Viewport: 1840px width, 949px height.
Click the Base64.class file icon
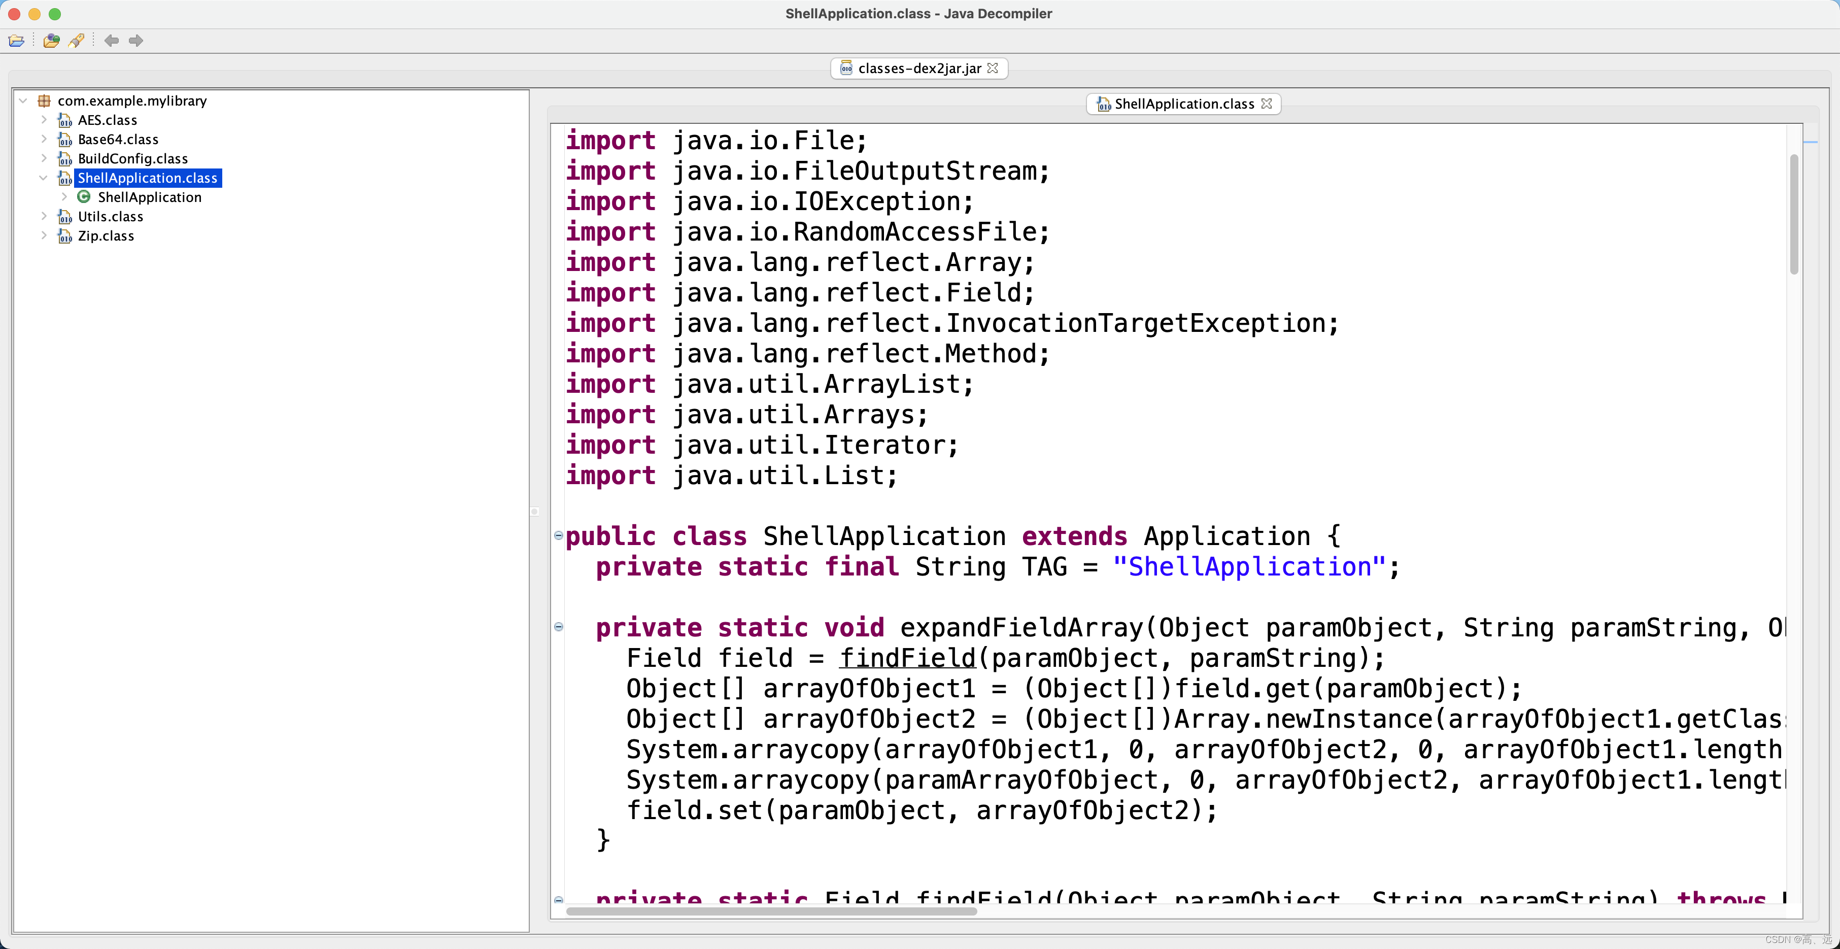pyautogui.click(x=65, y=140)
